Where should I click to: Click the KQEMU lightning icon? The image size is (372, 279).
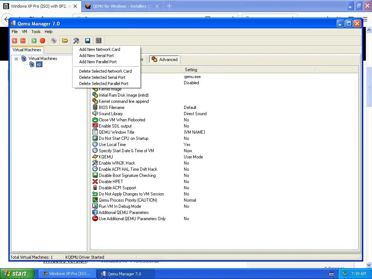click(95, 157)
